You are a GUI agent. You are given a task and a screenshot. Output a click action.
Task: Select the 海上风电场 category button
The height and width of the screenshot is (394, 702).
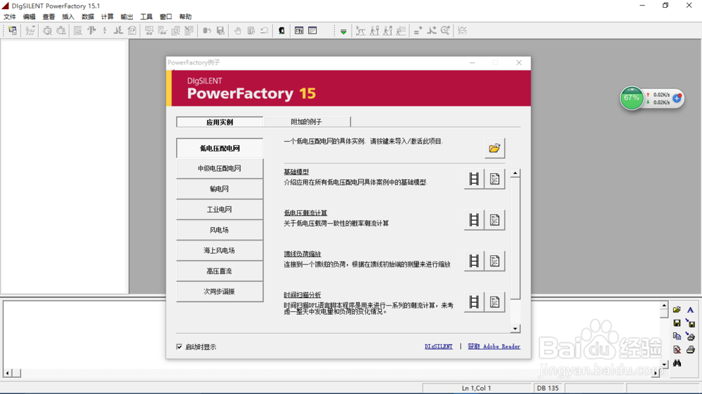(220, 251)
